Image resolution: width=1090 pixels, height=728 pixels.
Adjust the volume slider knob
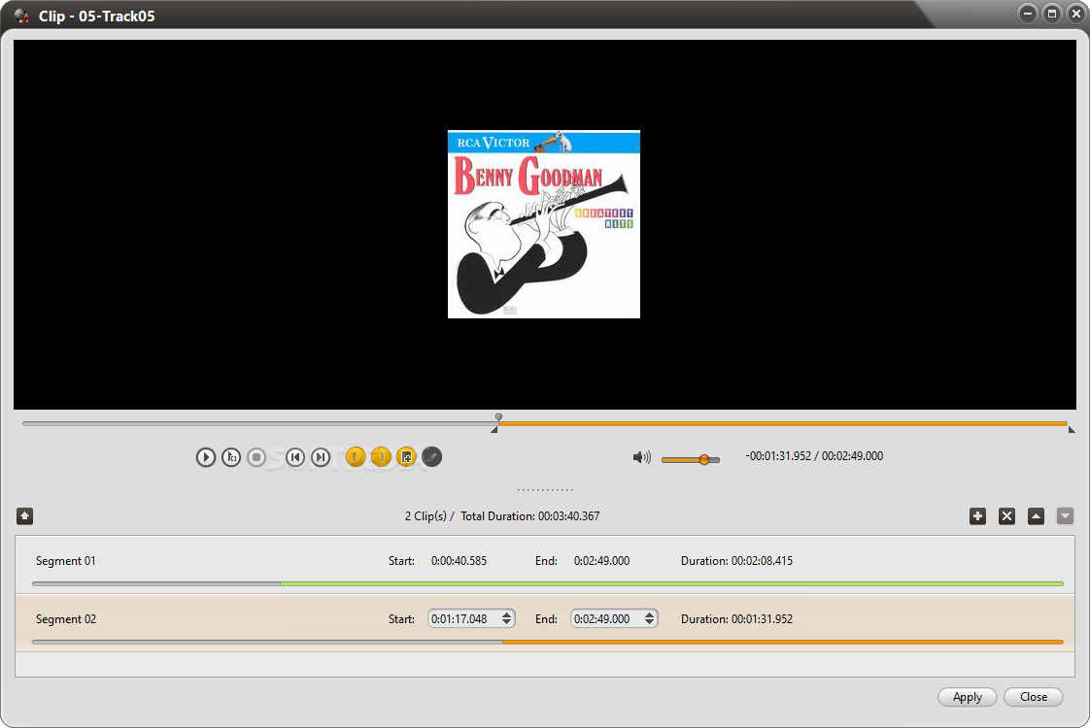pos(704,459)
